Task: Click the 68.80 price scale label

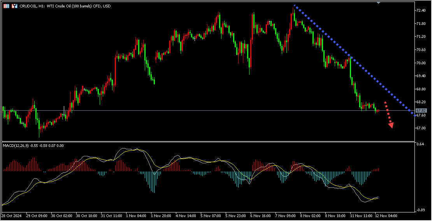Action: click(x=421, y=89)
